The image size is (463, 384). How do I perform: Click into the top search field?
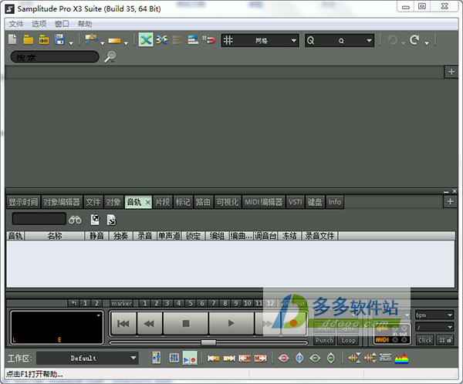(55, 57)
